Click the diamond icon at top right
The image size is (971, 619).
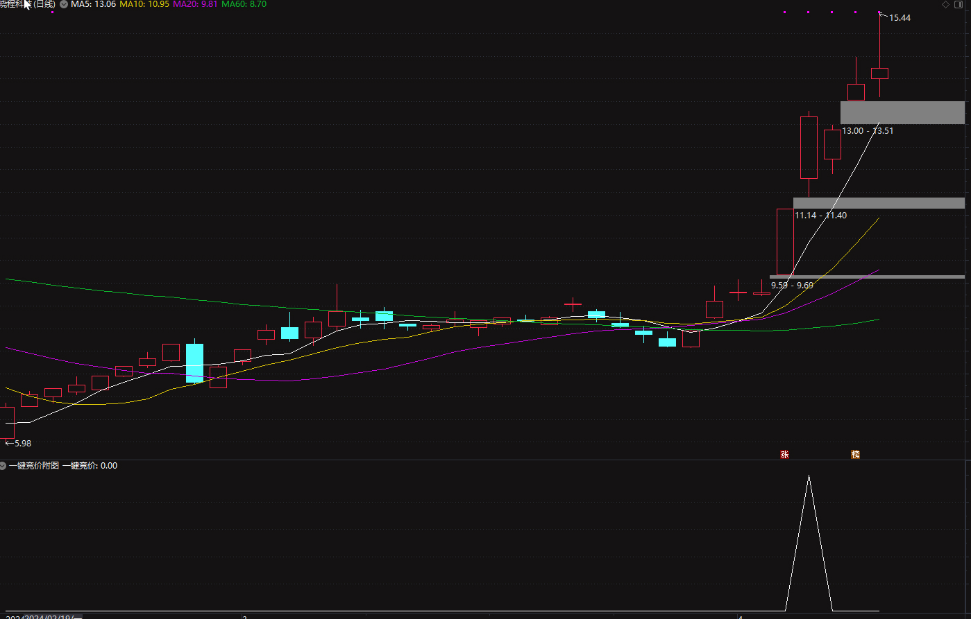[x=945, y=4]
